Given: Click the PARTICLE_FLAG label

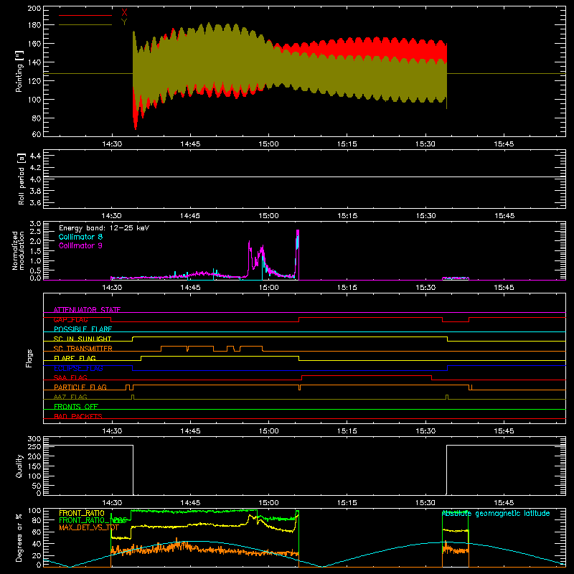Looking at the screenshot, I should (80, 387).
